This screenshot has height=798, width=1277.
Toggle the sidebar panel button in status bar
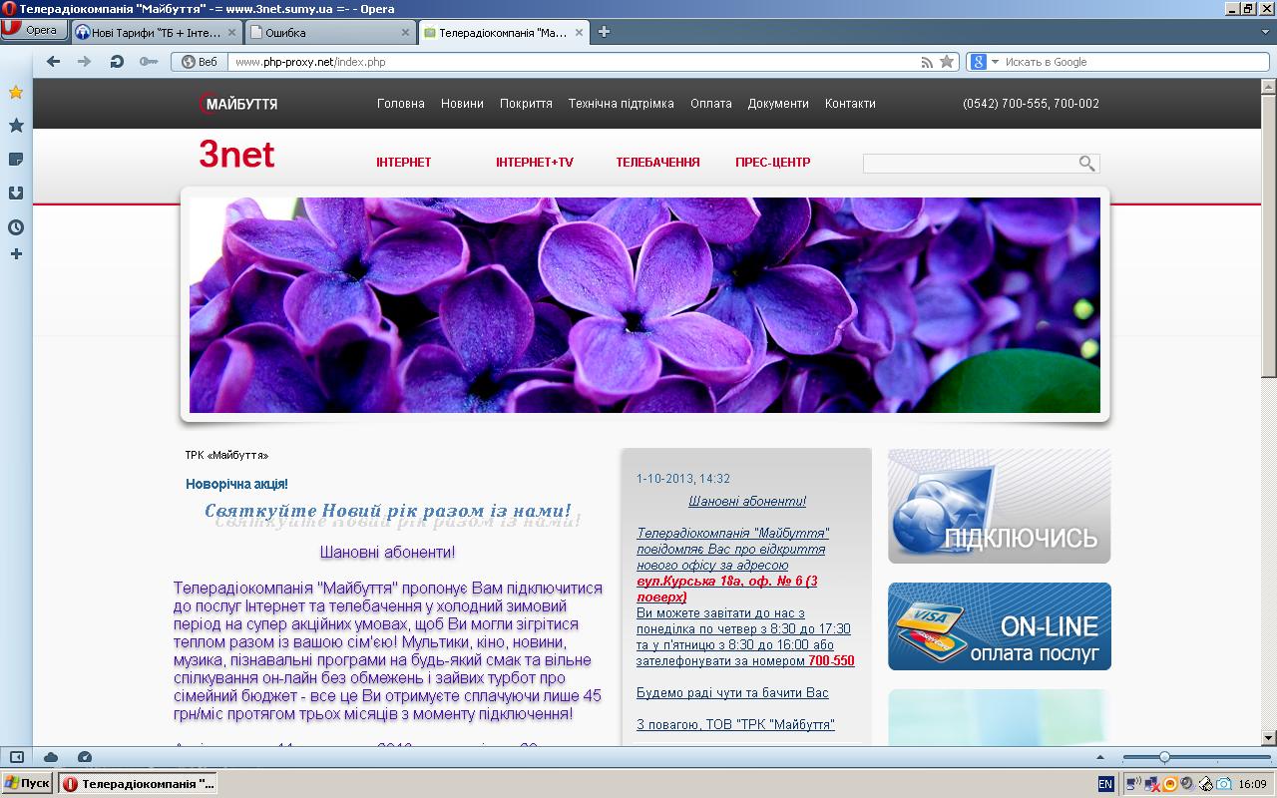click(17, 757)
